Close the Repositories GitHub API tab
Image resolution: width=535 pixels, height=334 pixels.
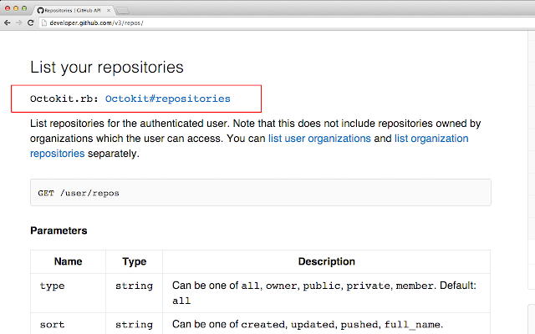tap(109, 11)
